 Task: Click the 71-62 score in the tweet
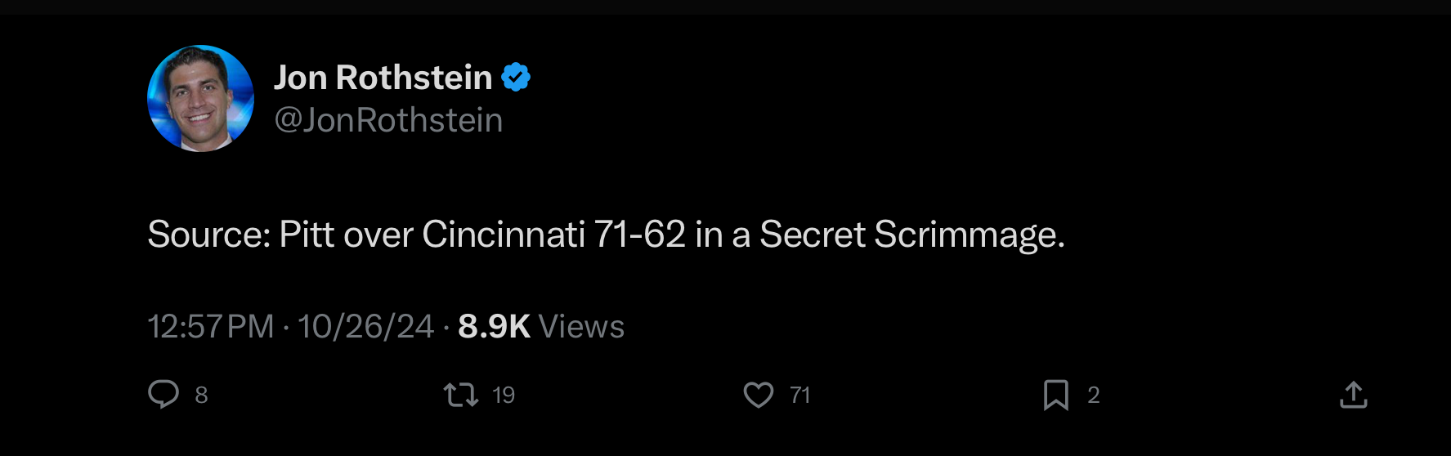coord(639,235)
